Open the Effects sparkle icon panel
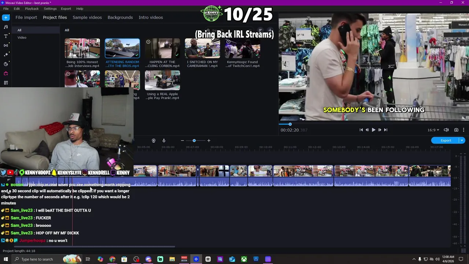The width and height of the screenshot is (469, 264). coord(6,54)
